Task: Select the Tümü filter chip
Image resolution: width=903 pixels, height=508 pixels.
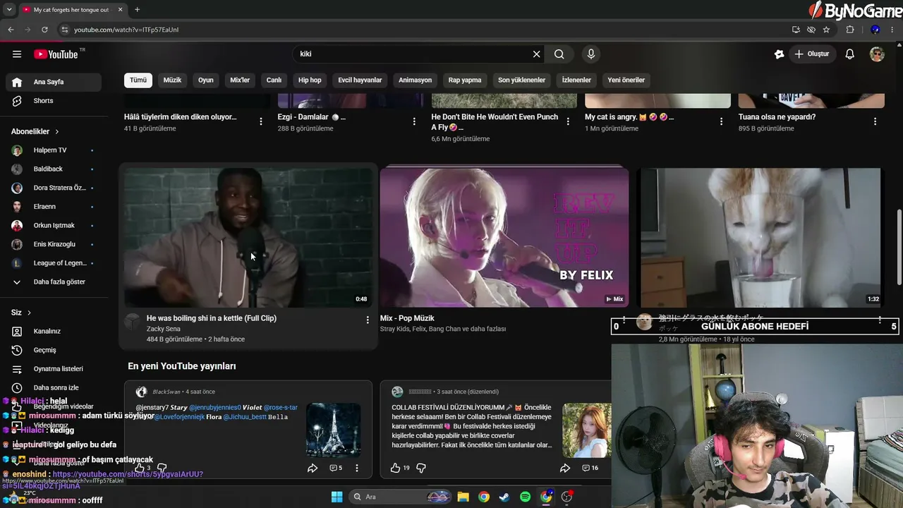Action: [x=138, y=80]
